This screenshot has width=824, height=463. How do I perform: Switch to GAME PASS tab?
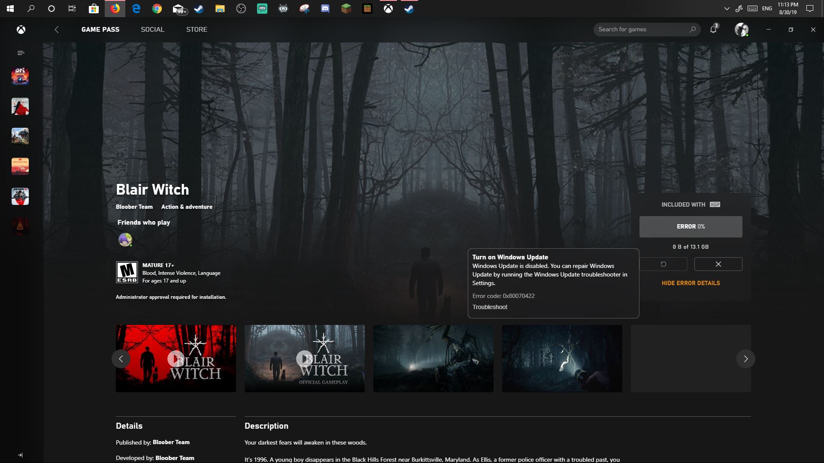point(100,30)
